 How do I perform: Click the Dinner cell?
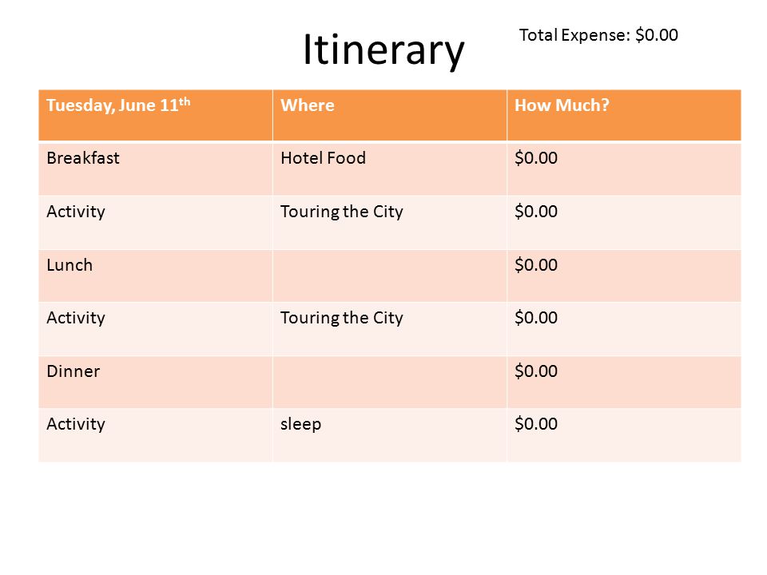click(156, 382)
